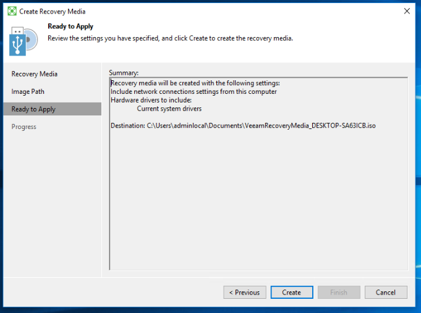Select the Image Path step
Viewport: 421px width, 313px height.
click(28, 91)
